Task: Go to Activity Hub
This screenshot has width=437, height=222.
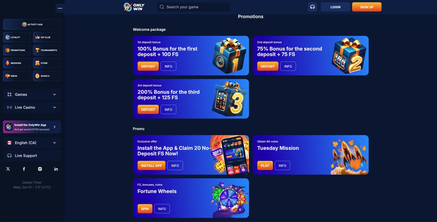Action: 32,24
